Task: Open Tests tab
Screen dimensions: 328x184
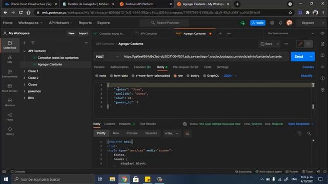Action: point(208,67)
